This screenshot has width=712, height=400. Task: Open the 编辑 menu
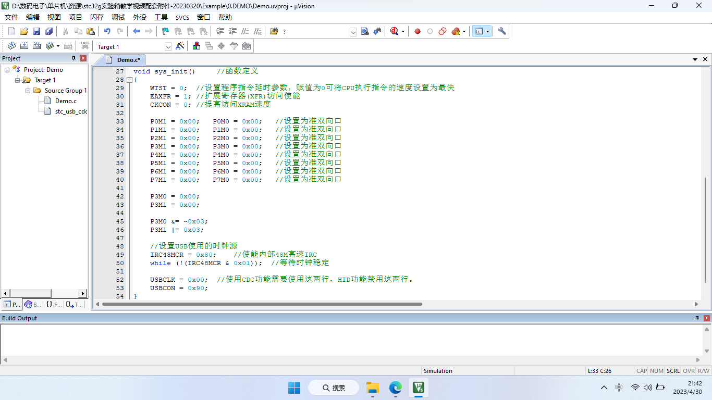point(33,17)
